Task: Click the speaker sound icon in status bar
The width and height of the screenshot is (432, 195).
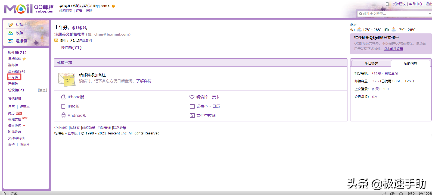Action: click(392, 193)
